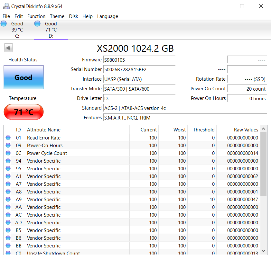Select the Power-On Hours attribute row
The width and height of the screenshot is (271, 259).
point(44,146)
